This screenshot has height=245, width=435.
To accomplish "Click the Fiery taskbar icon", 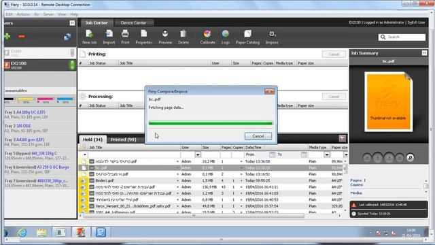I will pyautogui.click(x=80, y=232).
